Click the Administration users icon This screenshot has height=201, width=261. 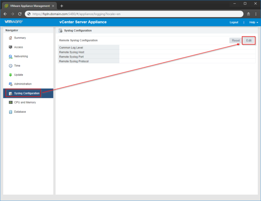pyautogui.click(x=11, y=84)
